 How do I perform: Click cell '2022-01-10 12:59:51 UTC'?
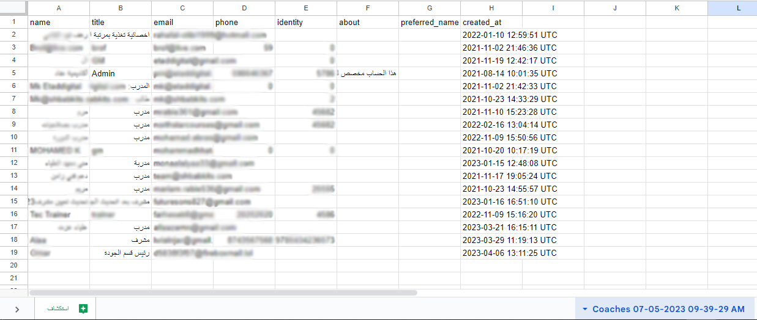tap(510, 35)
